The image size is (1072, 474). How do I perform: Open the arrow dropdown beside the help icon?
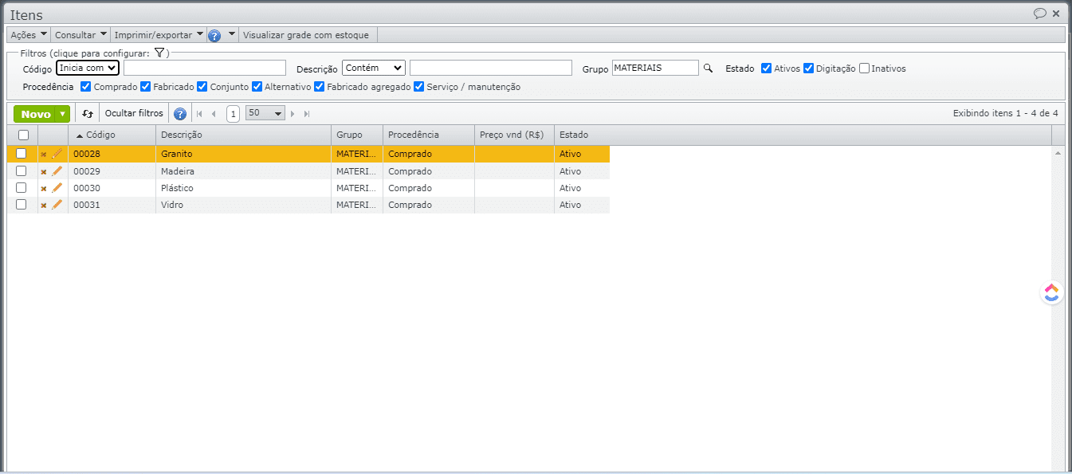[x=231, y=34]
